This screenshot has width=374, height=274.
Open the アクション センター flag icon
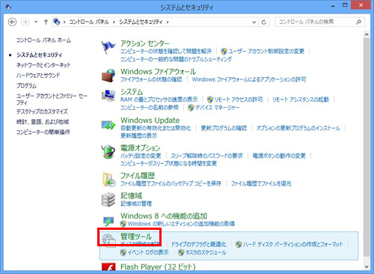click(108, 47)
